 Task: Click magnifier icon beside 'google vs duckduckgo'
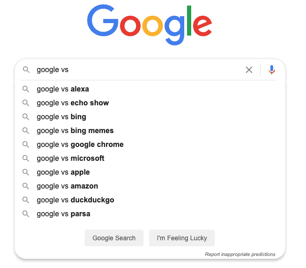[x=26, y=200]
